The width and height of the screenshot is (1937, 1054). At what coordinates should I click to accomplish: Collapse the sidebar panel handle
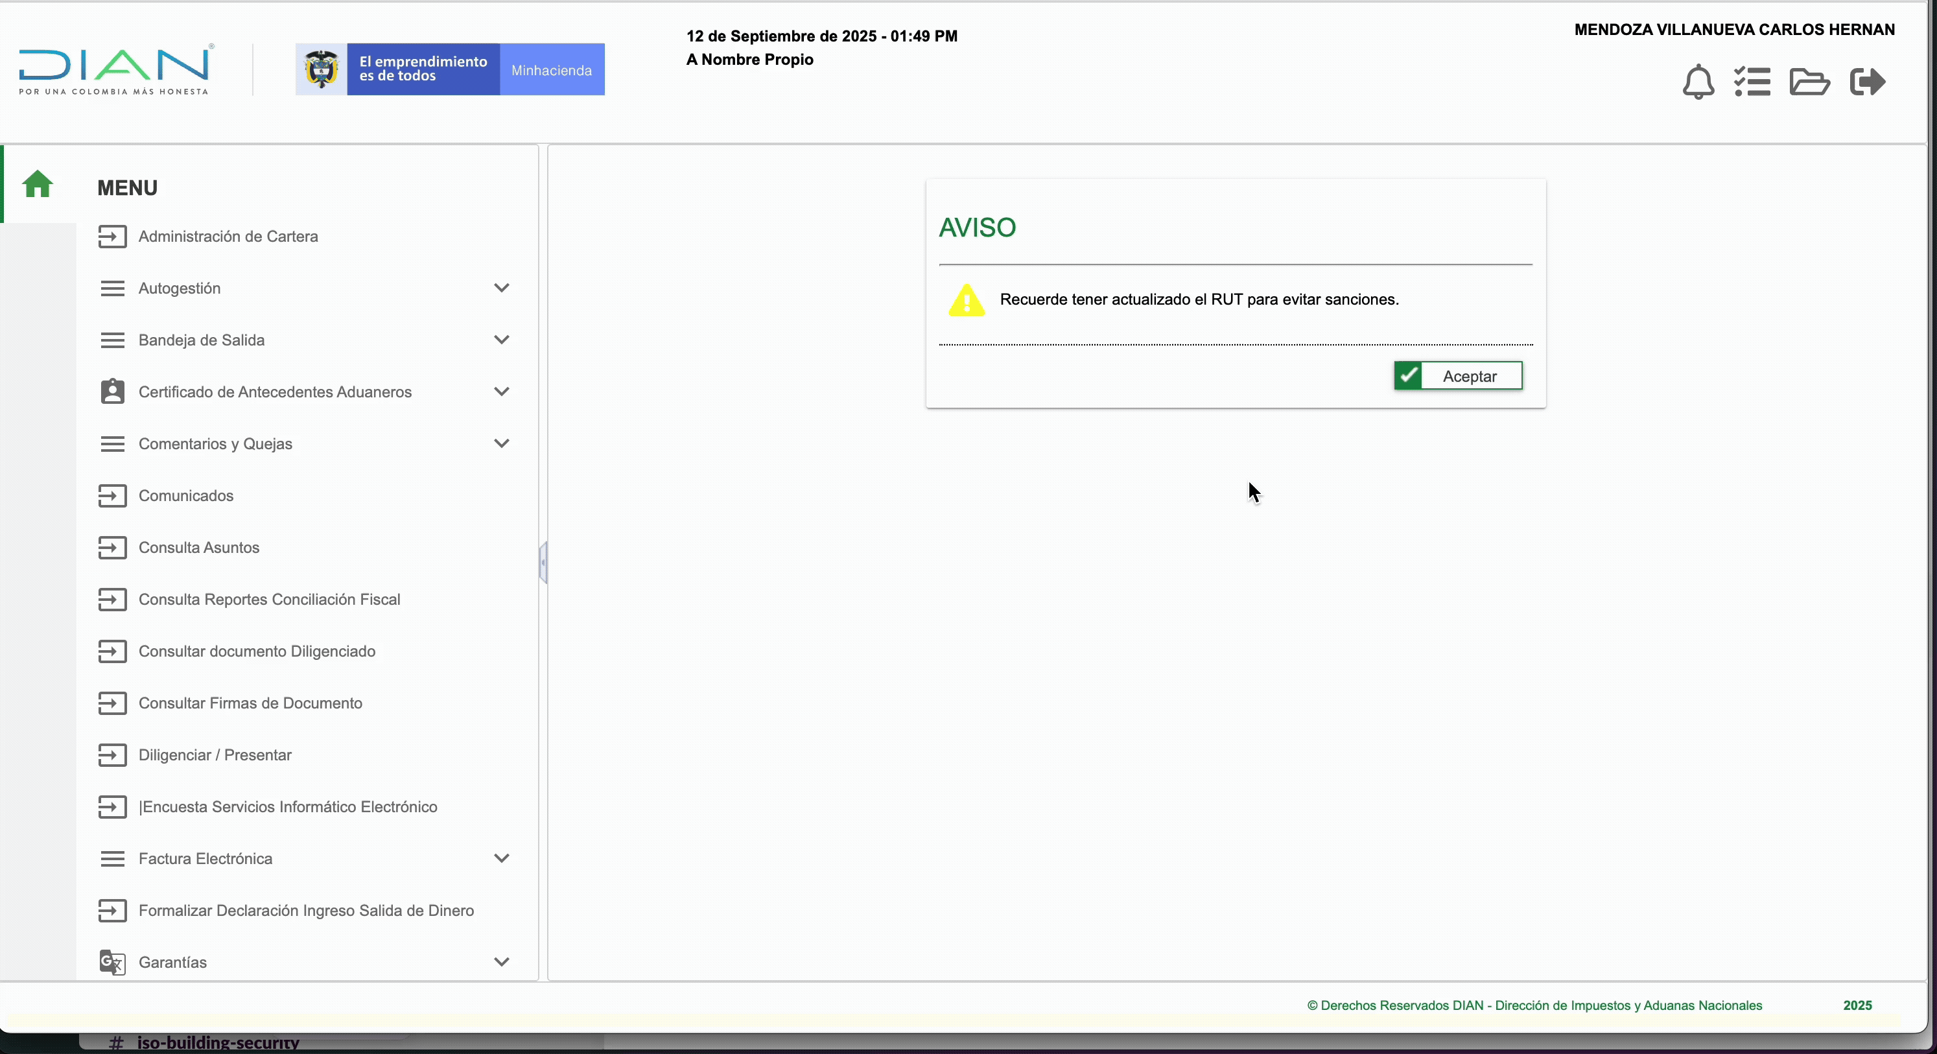tap(543, 563)
